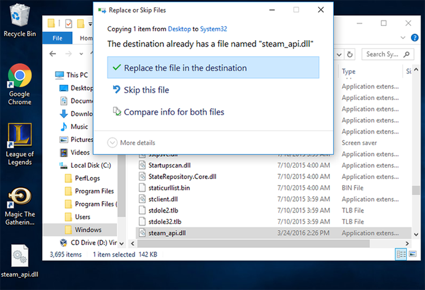Open recent locations dropdown arrow
The image size is (425, 290).
pyautogui.click(x=81, y=54)
